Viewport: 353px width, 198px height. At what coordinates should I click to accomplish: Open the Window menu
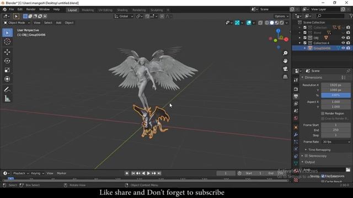[44, 9]
